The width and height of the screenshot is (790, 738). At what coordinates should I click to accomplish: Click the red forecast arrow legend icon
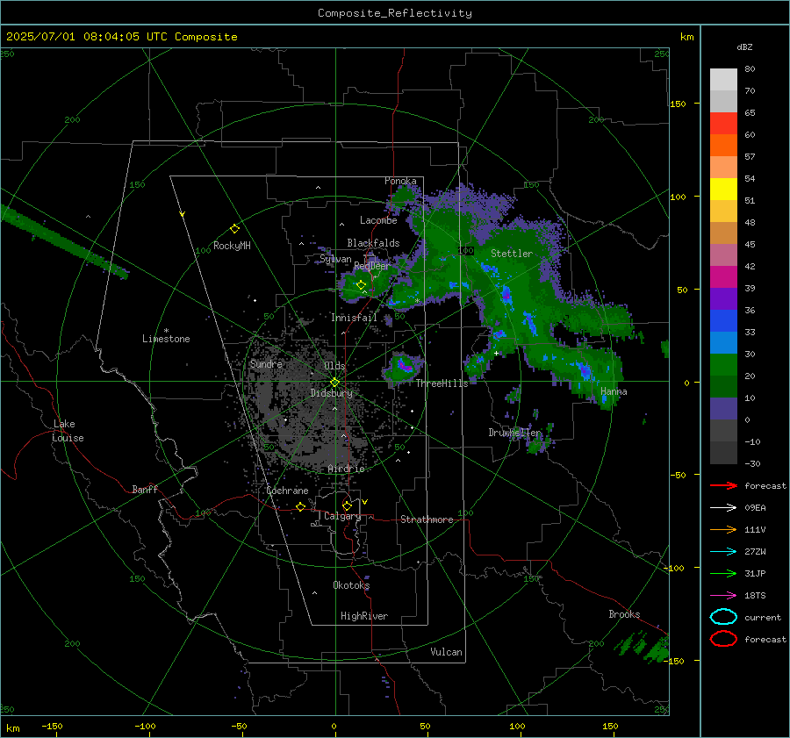(x=723, y=485)
